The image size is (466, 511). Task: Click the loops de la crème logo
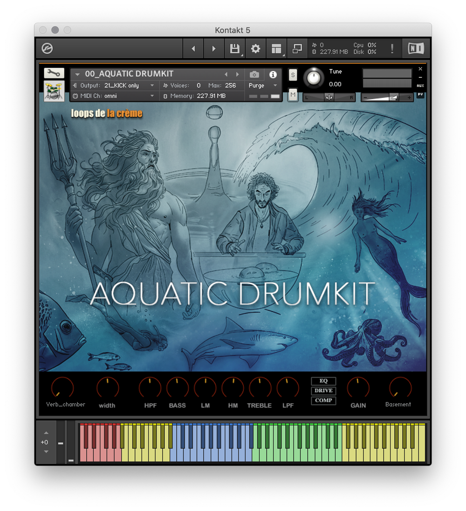[x=106, y=113]
